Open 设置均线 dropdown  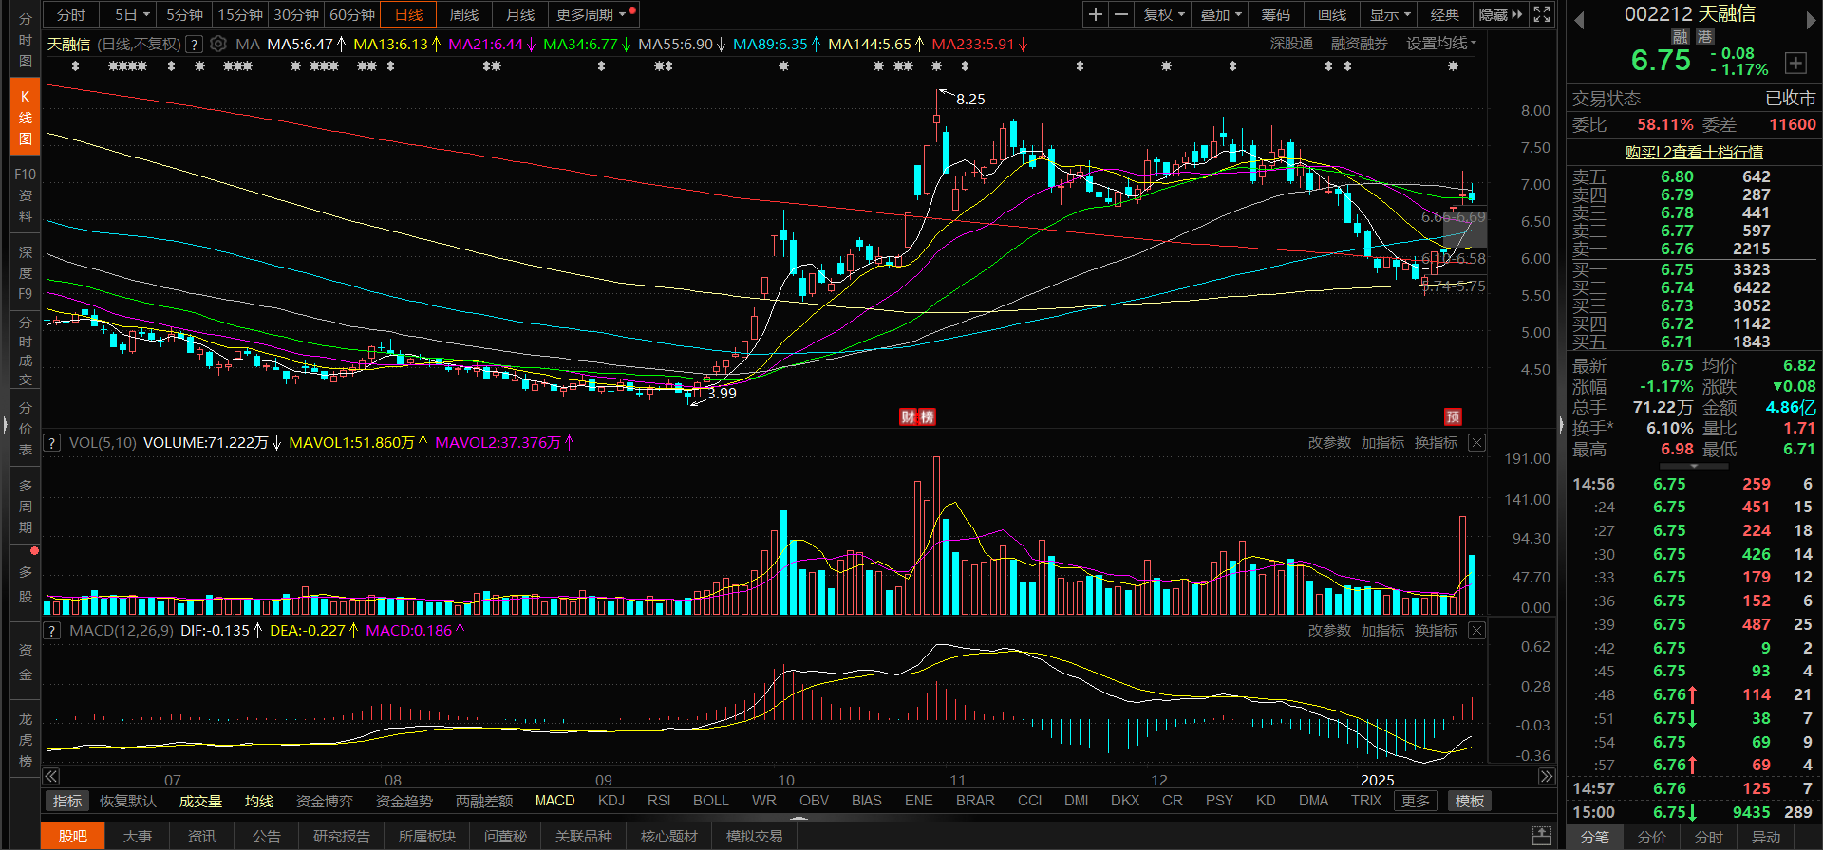1441,44
